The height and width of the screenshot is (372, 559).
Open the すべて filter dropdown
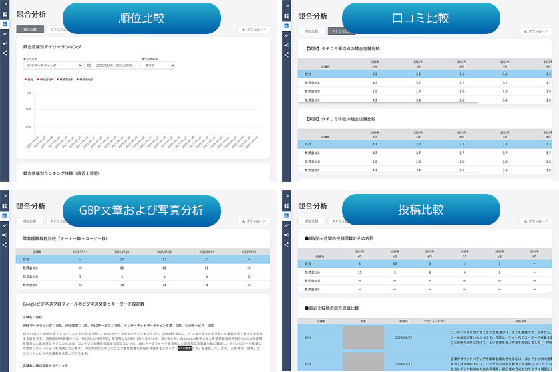[x=158, y=66]
